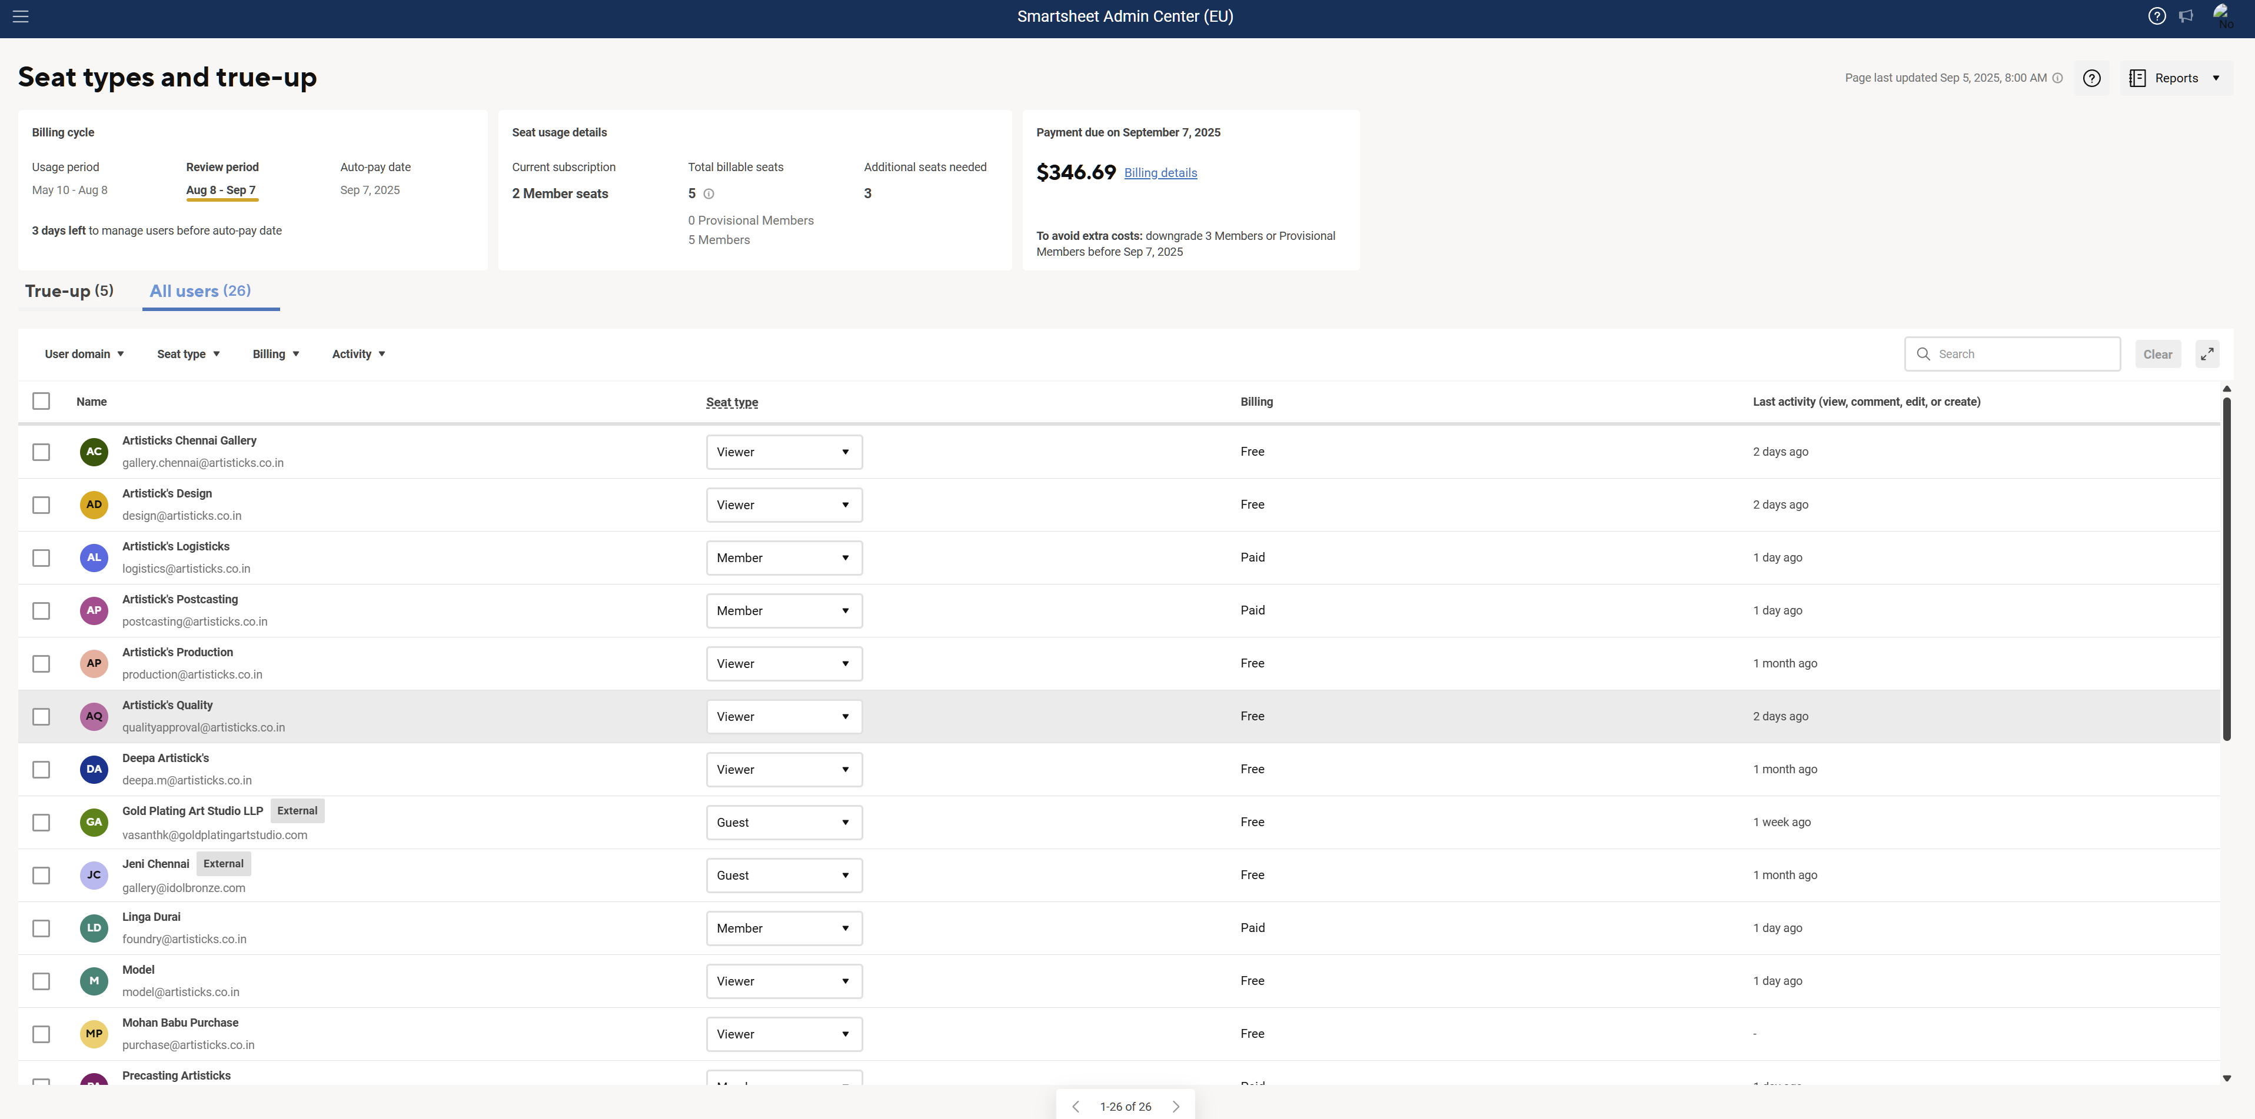The width and height of the screenshot is (2255, 1119).
Task: Select Jeni Chennai row checkbox
Action: pyautogui.click(x=41, y=876)
